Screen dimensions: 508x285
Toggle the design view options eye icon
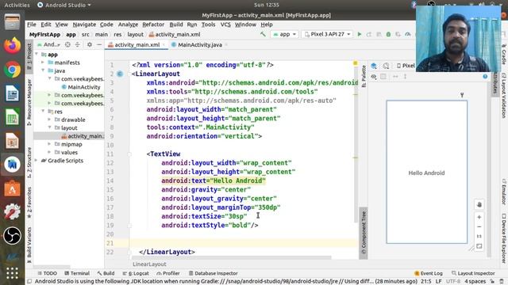tap(374, 77)
